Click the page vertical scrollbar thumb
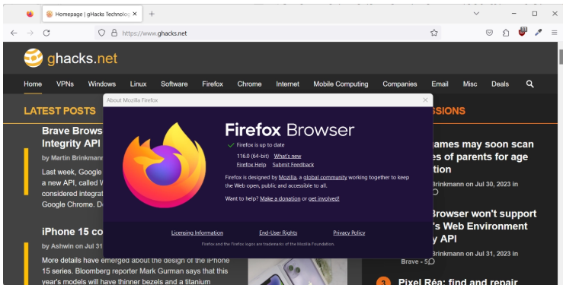Screen dimensions: 563x285 (561, 57)
